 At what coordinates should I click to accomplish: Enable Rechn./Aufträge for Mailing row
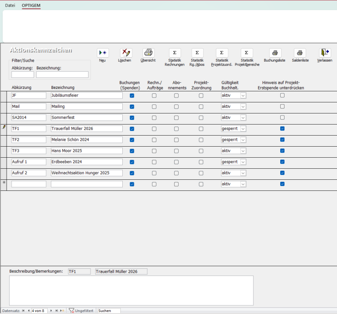click(154, 107)
